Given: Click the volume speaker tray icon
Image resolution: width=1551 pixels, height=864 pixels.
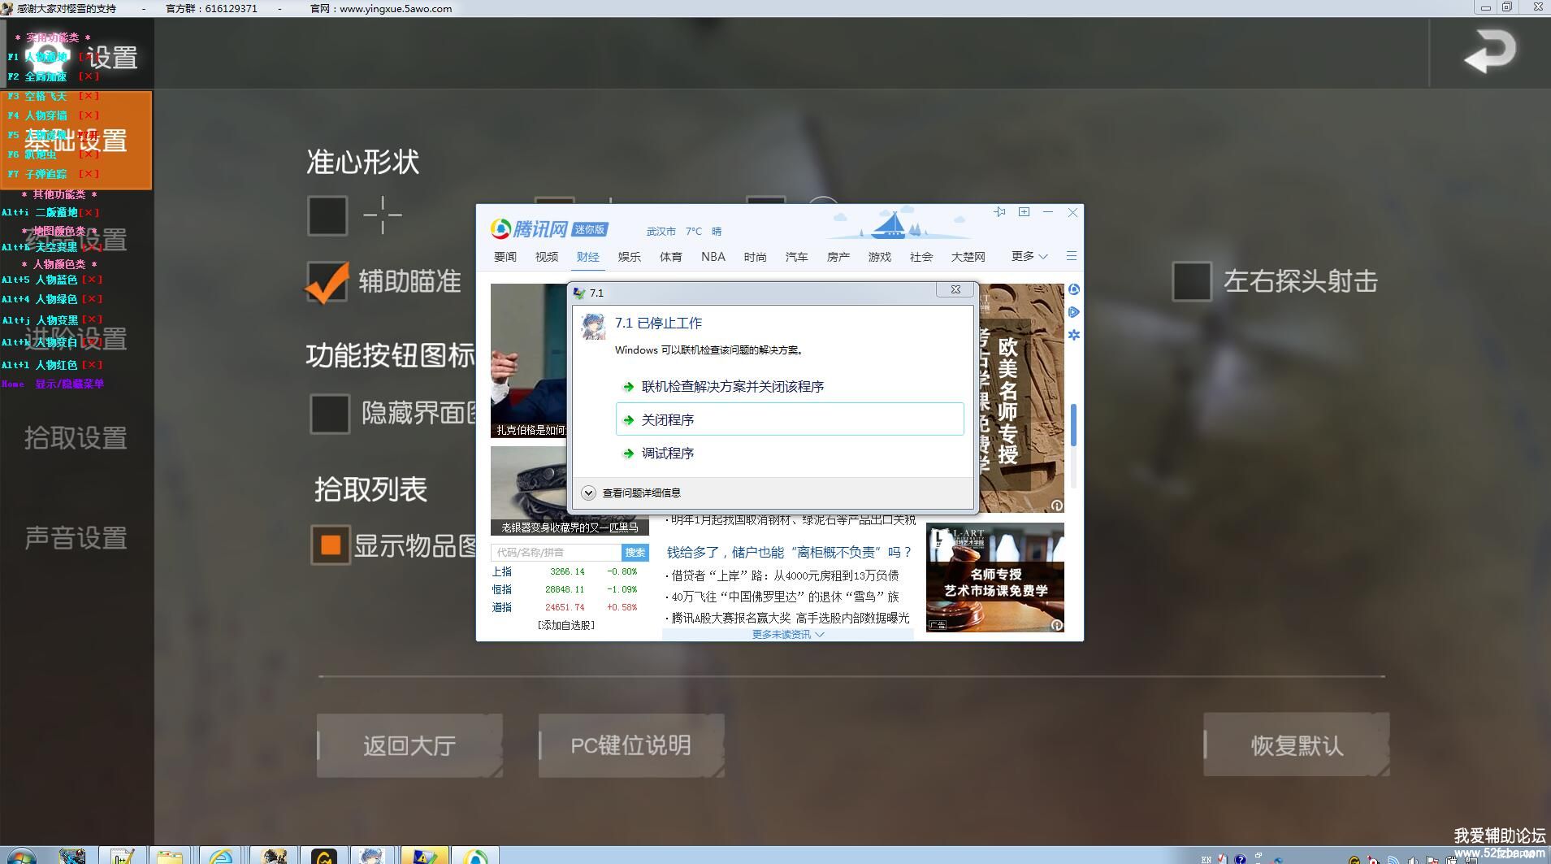Looking at the screenshot, I should click(1414, 860).
